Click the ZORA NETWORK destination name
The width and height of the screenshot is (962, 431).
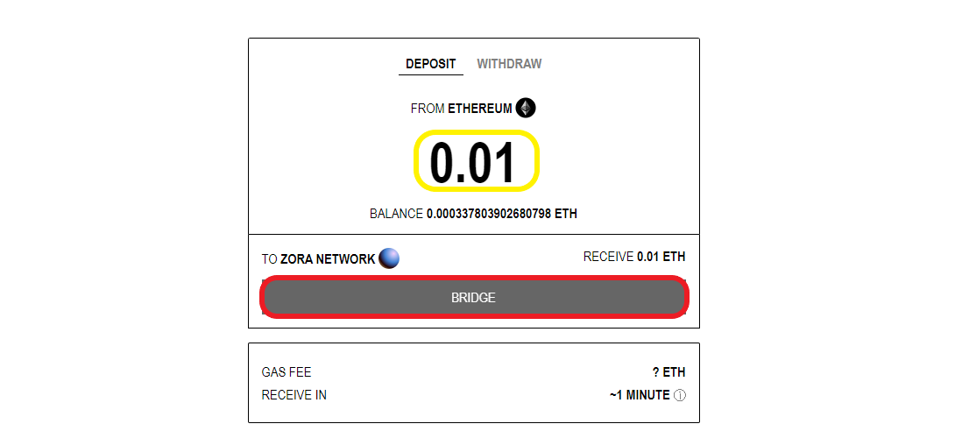(328, 259)
